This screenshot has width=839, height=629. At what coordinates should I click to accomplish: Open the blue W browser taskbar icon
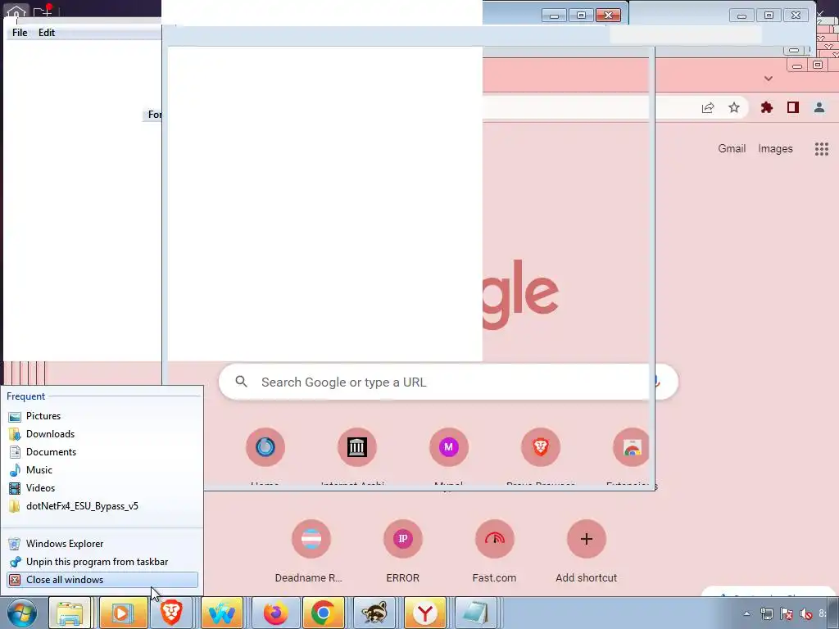222,613
